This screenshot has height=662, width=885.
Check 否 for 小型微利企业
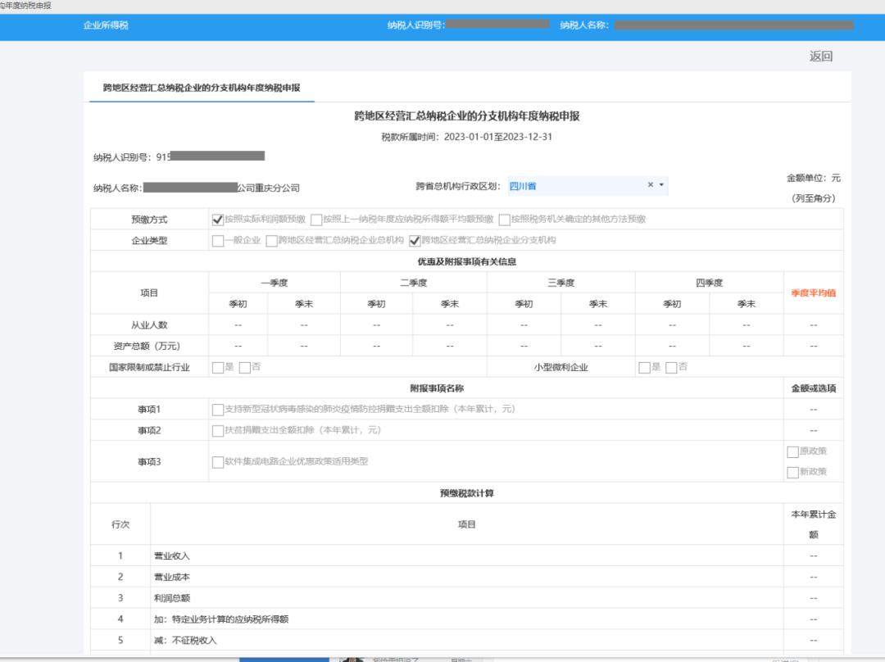tap(672, 367)
